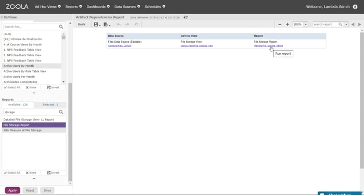Image resolution: width=364 pixels, height=195 pixels.
Task: Click the 'Data Source' column header
Action: click(116, 36)
